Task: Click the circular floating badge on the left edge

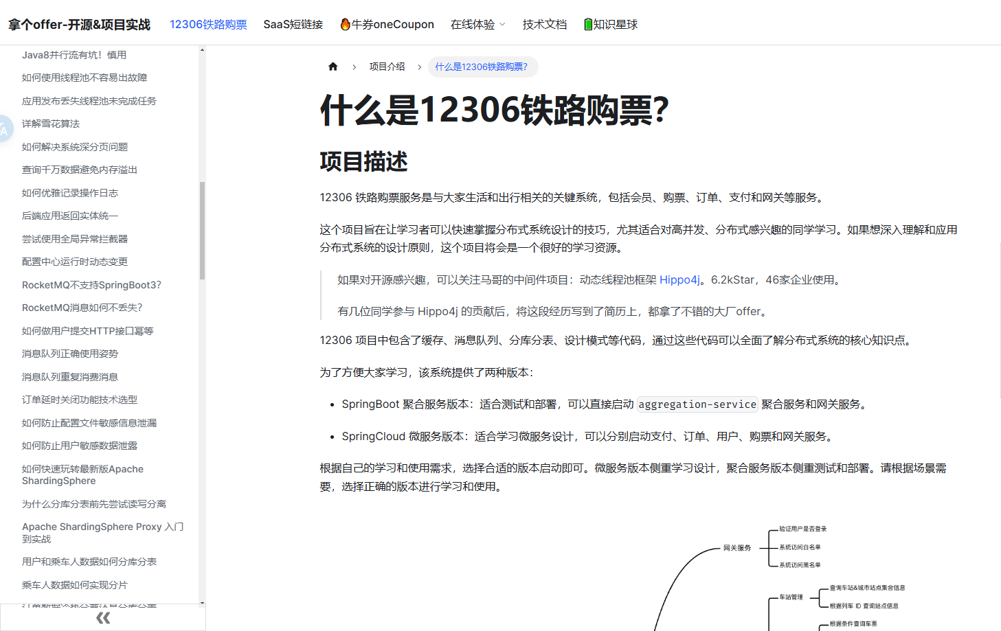Action: (x=3, y=128)
